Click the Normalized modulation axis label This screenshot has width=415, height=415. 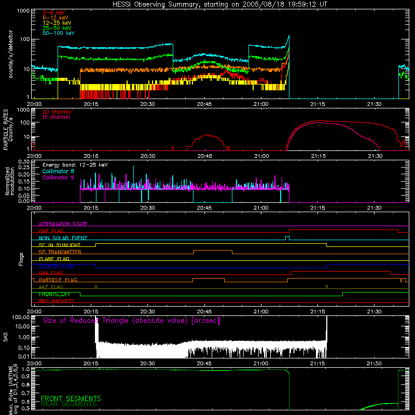[x=9, y=181]
